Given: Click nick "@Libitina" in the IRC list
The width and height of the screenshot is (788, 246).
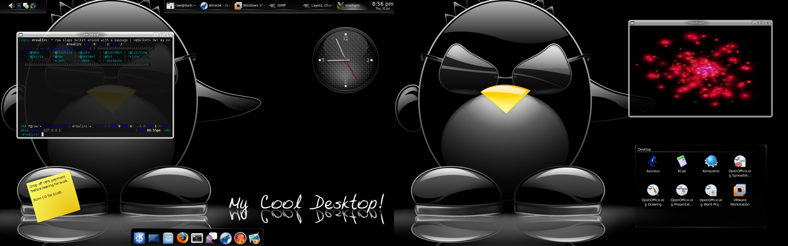Looking at the screenshot, I should [x=138, y=52].
